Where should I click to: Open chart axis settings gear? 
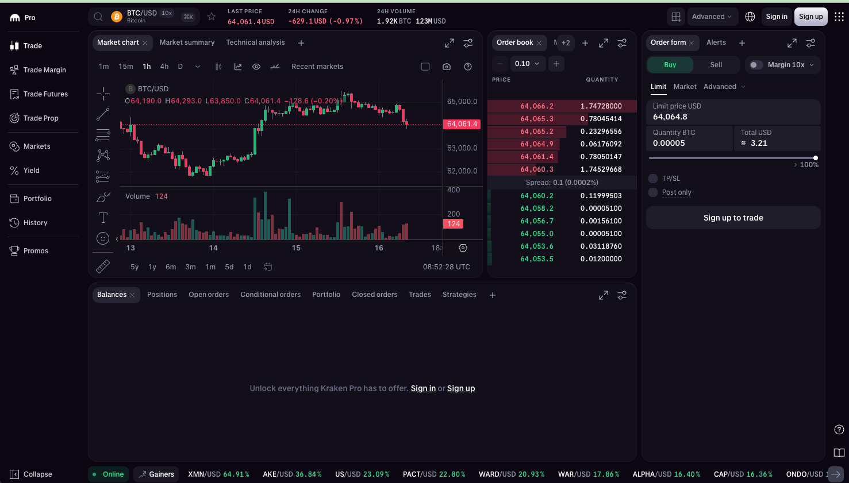coord(463,248)
